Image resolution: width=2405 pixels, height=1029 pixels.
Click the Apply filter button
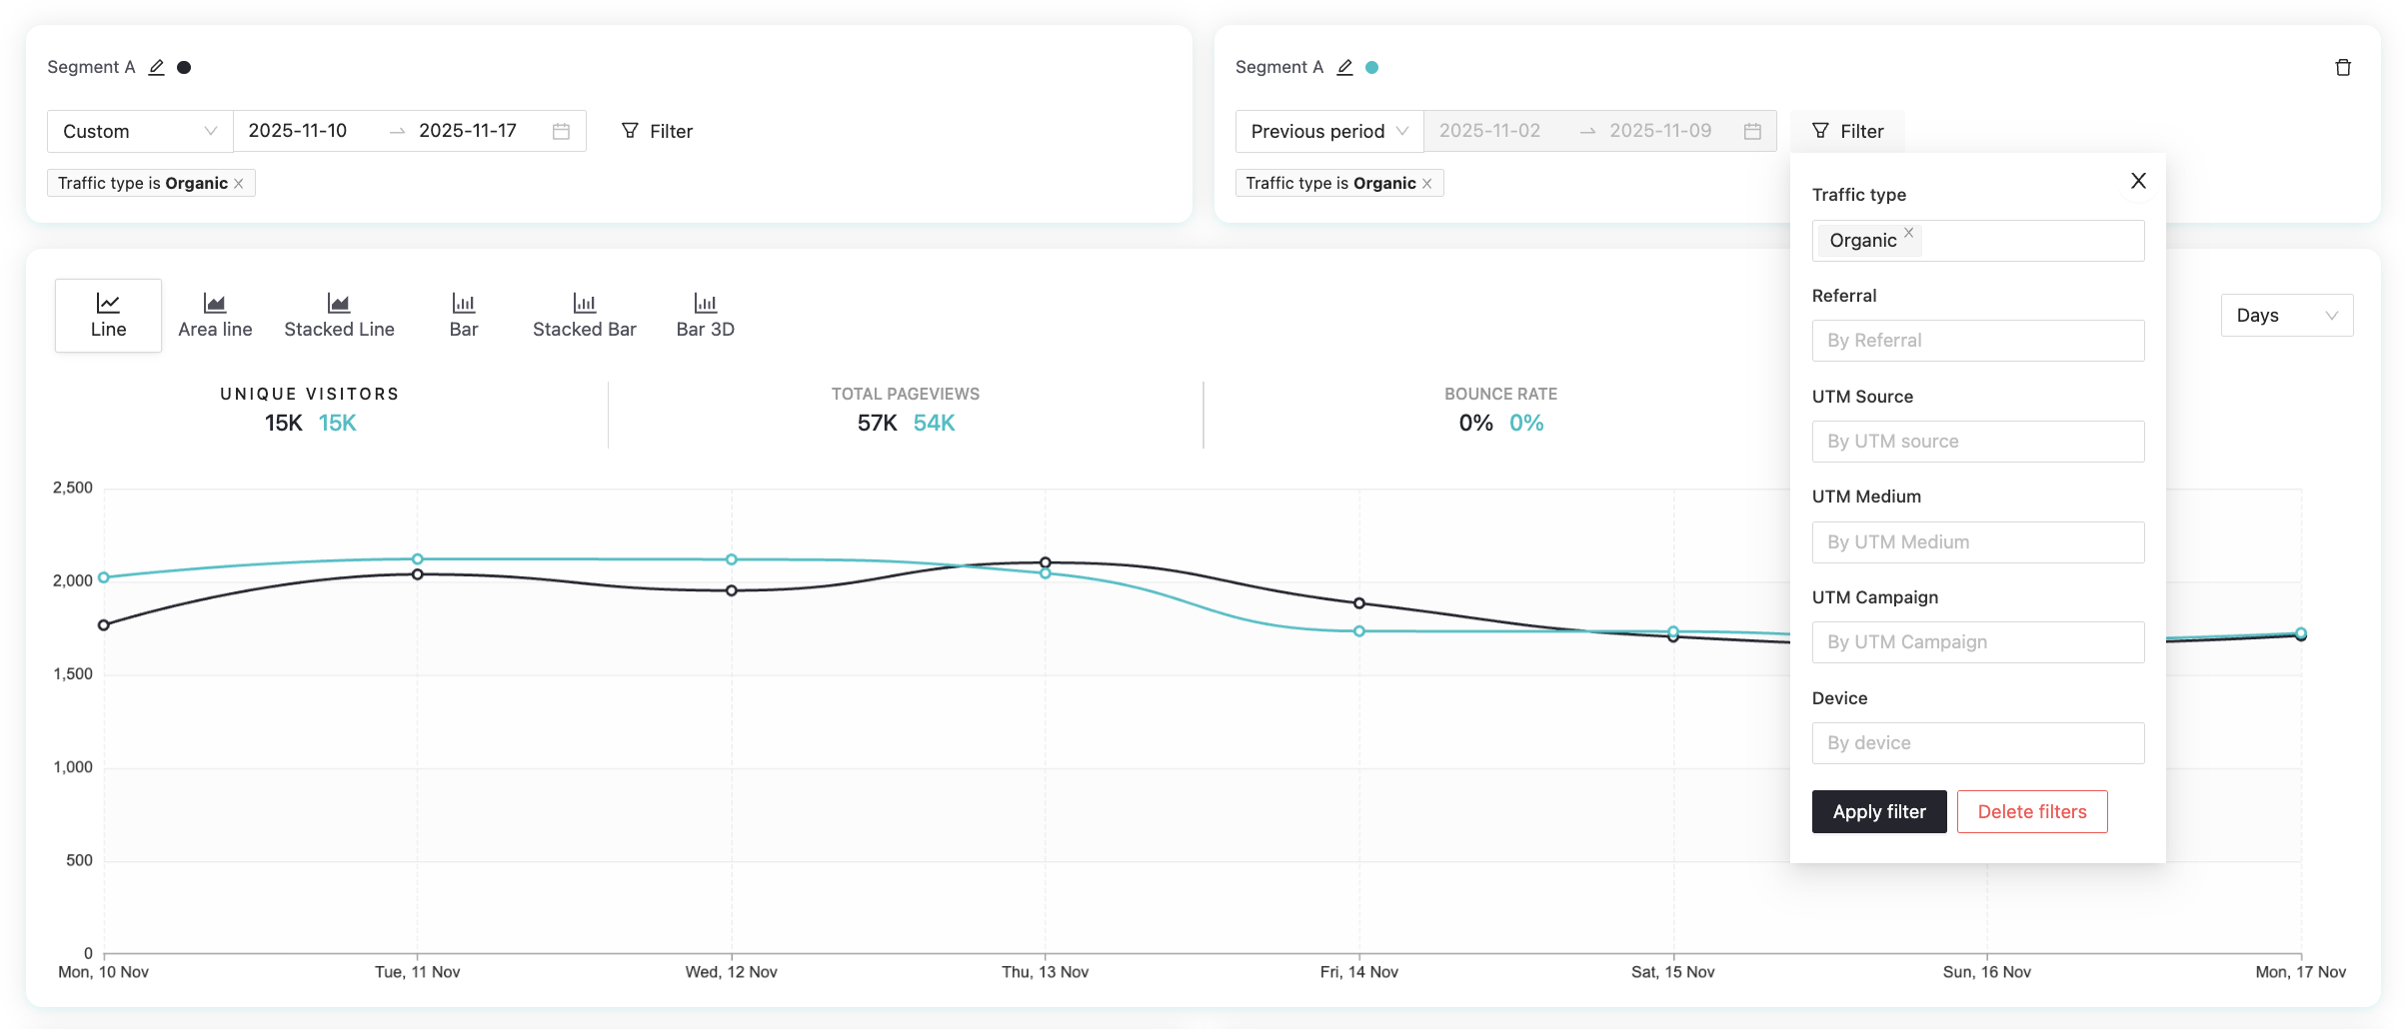1878,811
